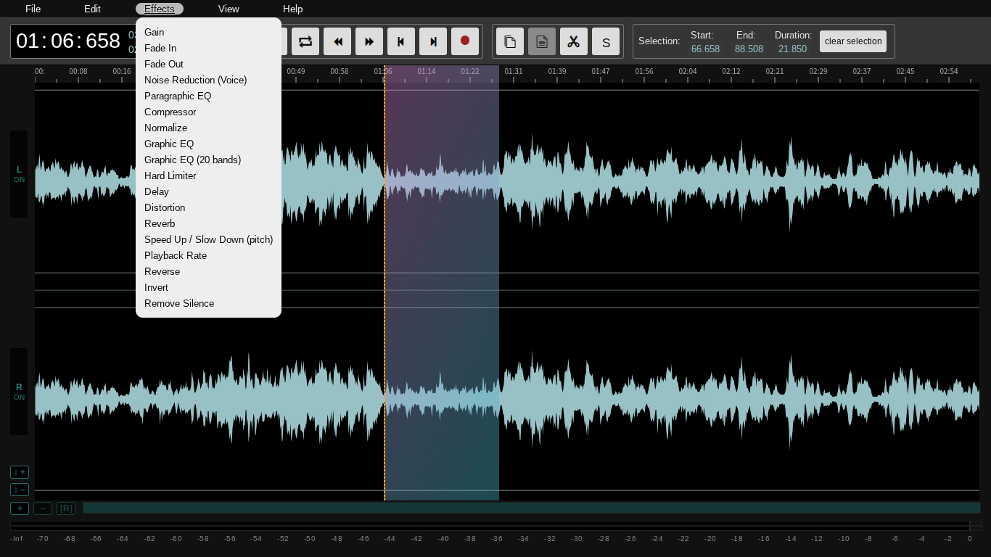The height and width of the screenshot is (557, 991).
Task: Open the File menu
Action: point(33,9)
